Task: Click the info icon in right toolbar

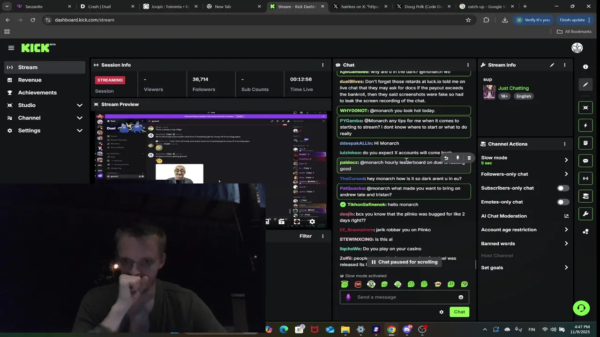Action: coord(585,67)
